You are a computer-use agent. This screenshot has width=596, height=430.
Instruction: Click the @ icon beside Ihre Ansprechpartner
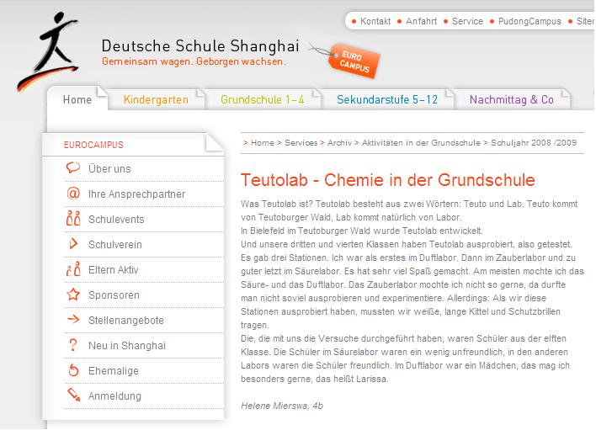(73, 194)
